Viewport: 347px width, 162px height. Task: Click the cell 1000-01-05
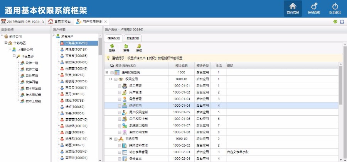182,112
